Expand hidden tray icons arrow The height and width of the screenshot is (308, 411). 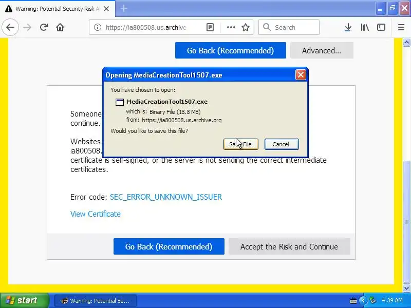[x=363, y=300]
